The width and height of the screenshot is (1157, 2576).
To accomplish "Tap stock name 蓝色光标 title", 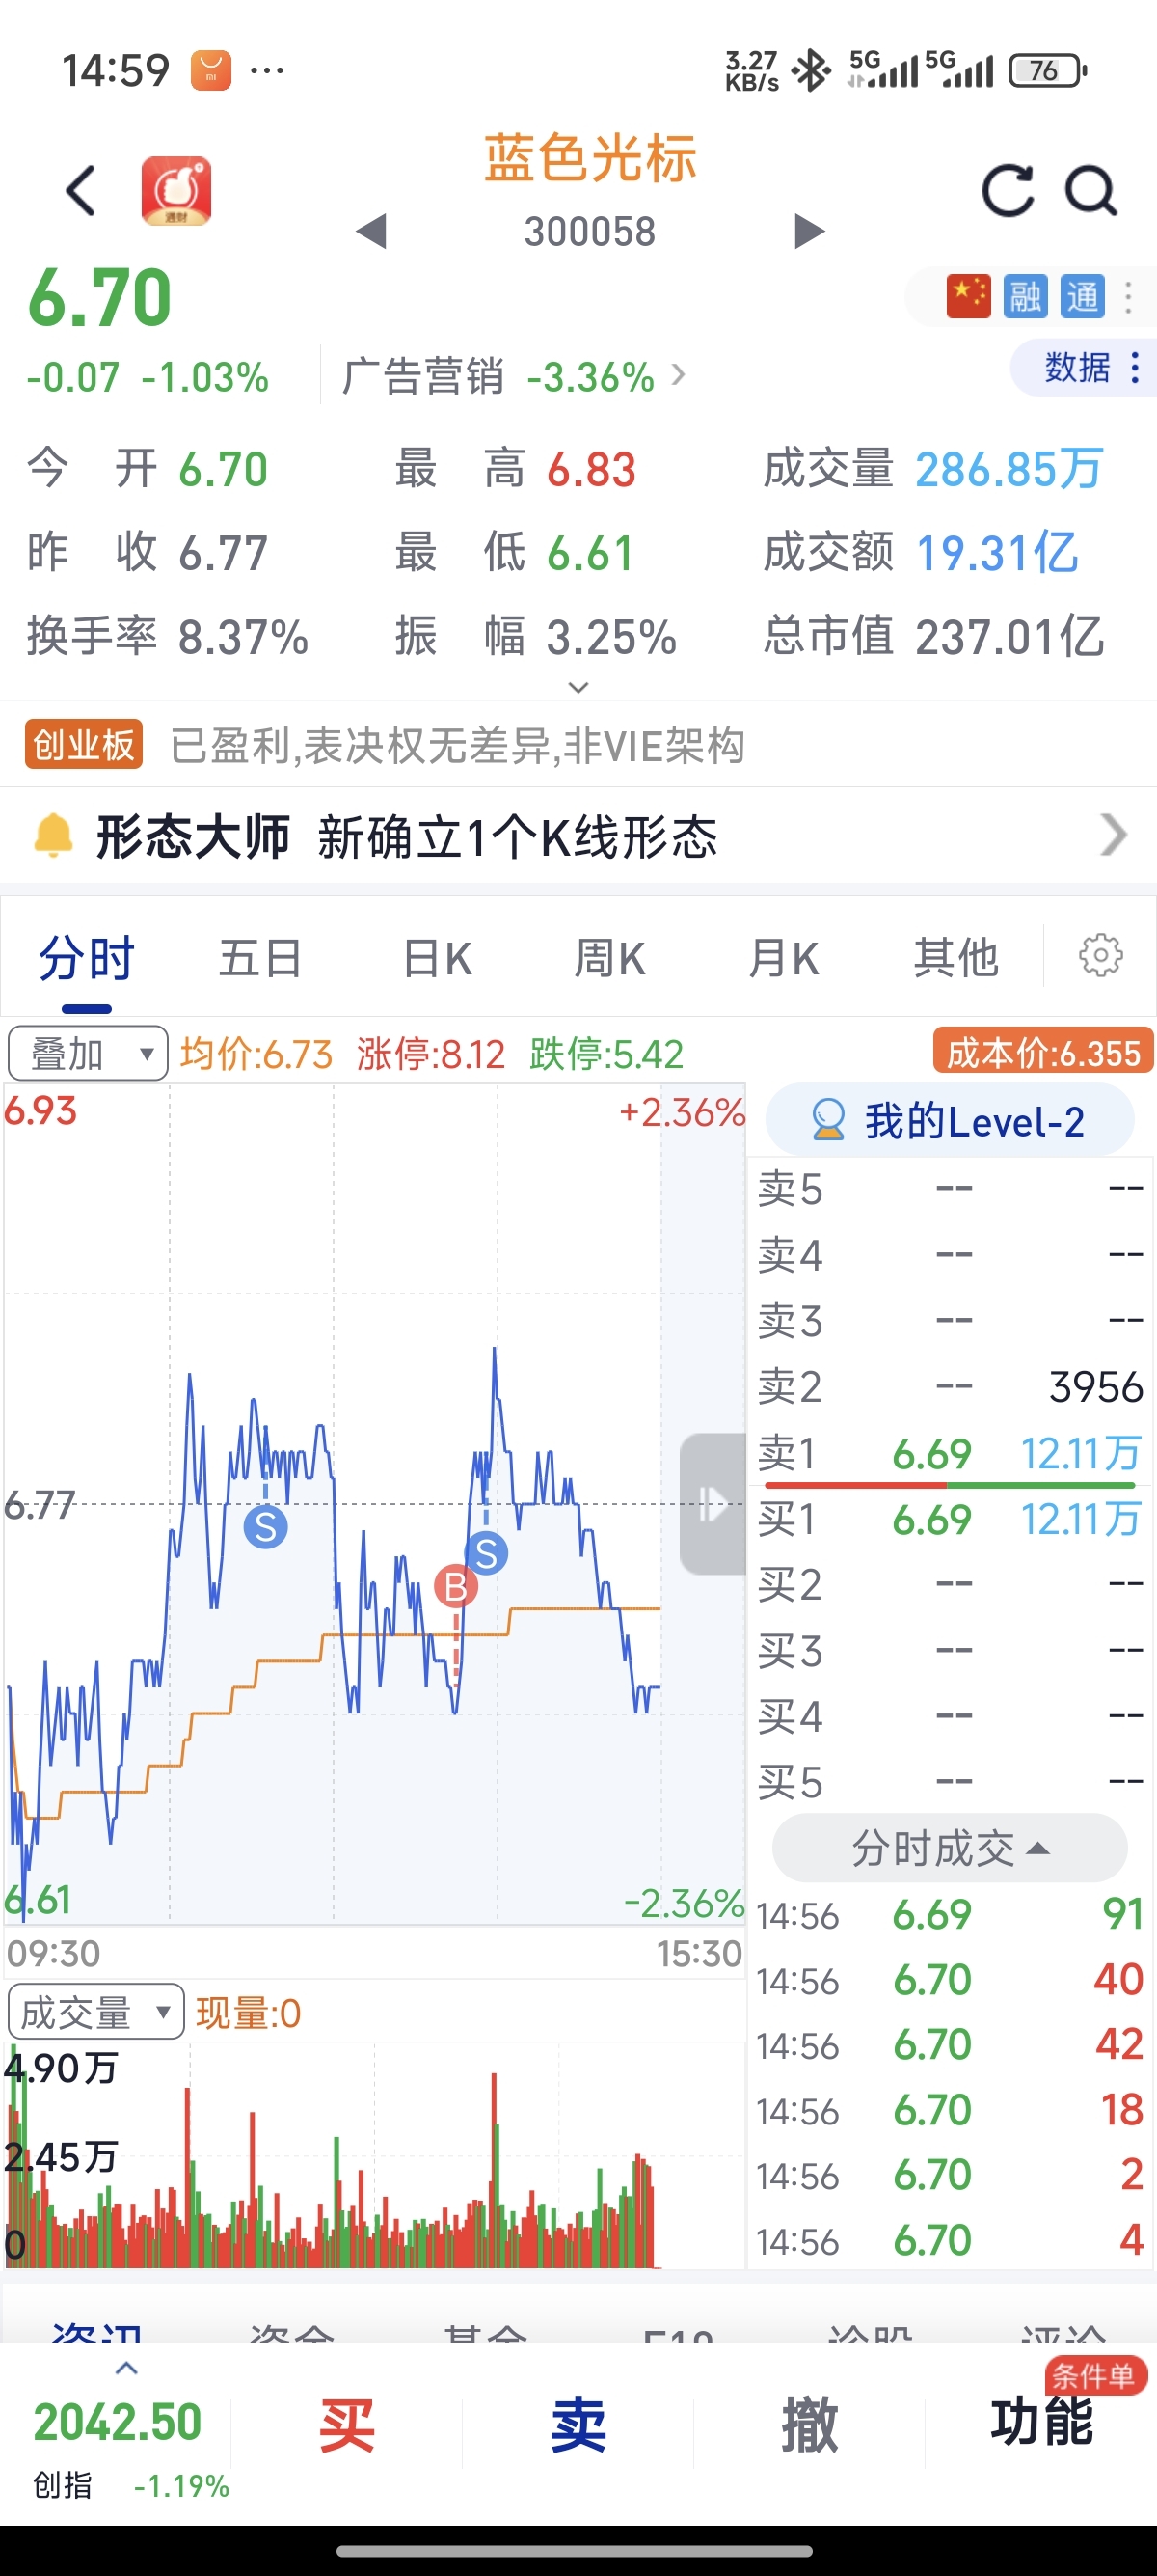I will coord(589,158).
